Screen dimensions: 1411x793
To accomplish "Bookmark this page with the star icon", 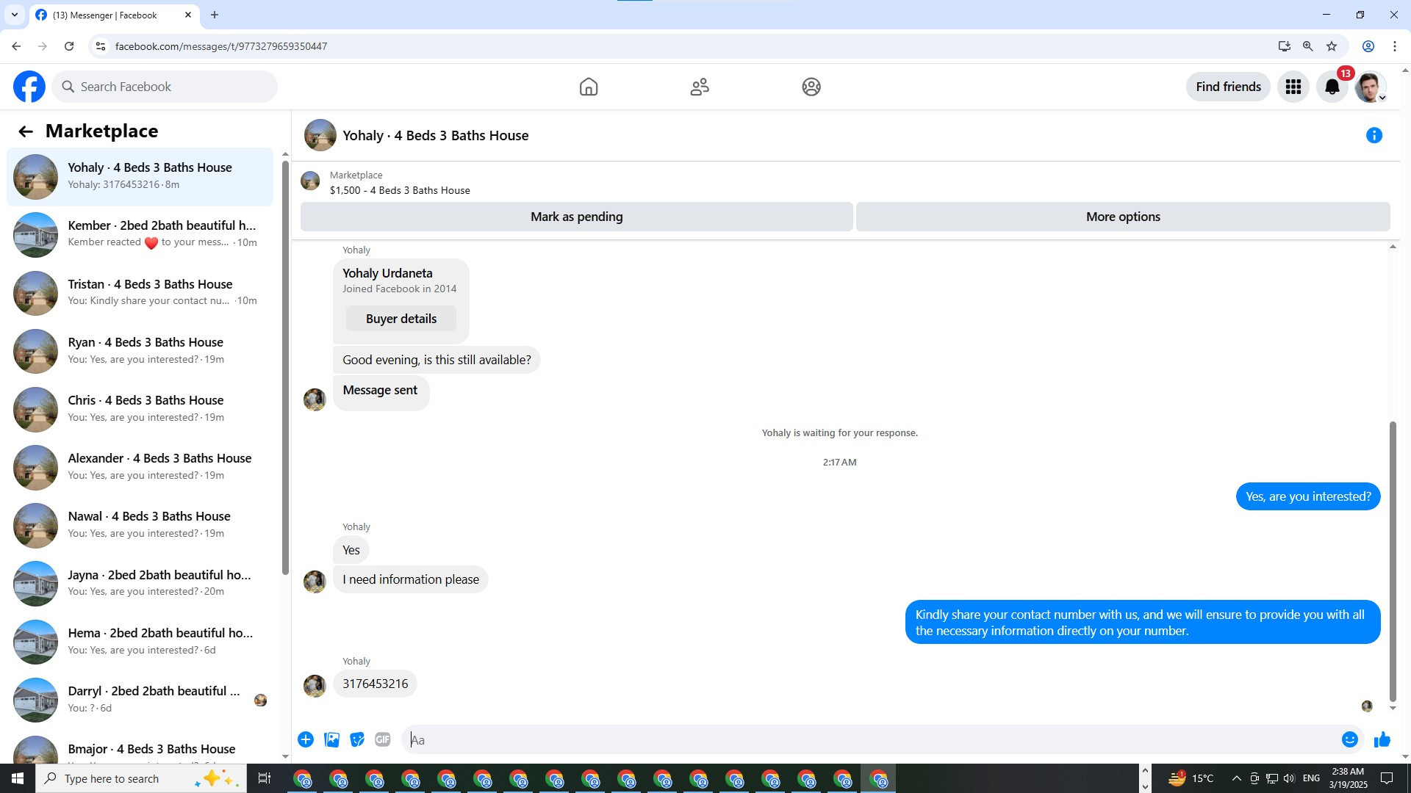I will pyautogui.click(x=1332, y=46).
